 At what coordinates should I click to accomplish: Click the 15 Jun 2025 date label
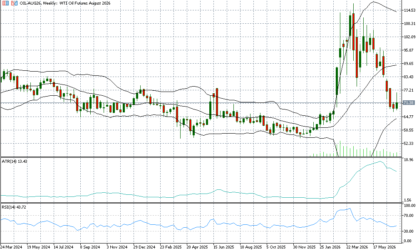[224, 247]
